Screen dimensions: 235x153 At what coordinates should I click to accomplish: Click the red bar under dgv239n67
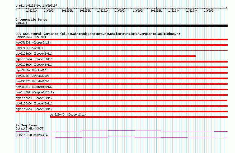(121, 73)
